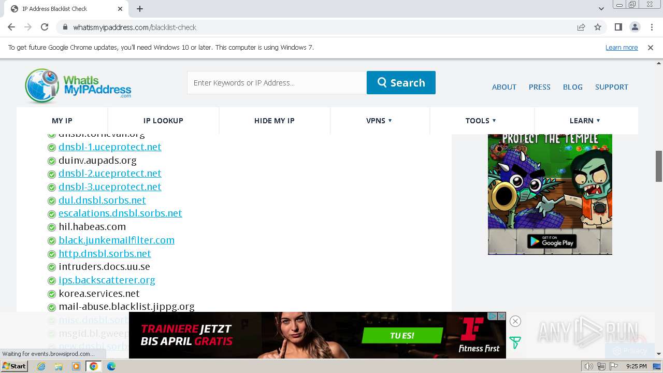The width and height of the screenshot is (663, 373).
Task: Click the Google Play badge in ad
Action: pos(551,241)
